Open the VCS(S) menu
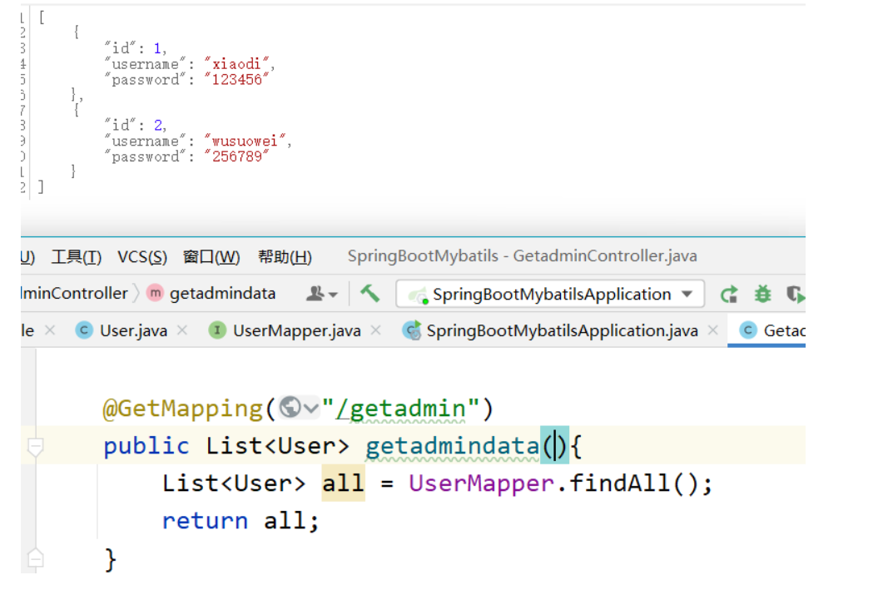 (141, 257)
